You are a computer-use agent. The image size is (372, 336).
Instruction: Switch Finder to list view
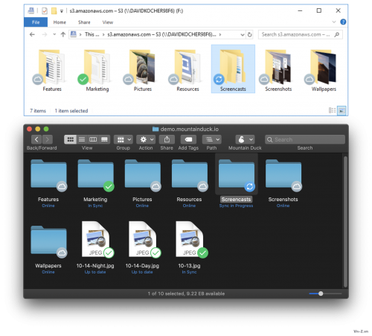[x=82, y=139]
